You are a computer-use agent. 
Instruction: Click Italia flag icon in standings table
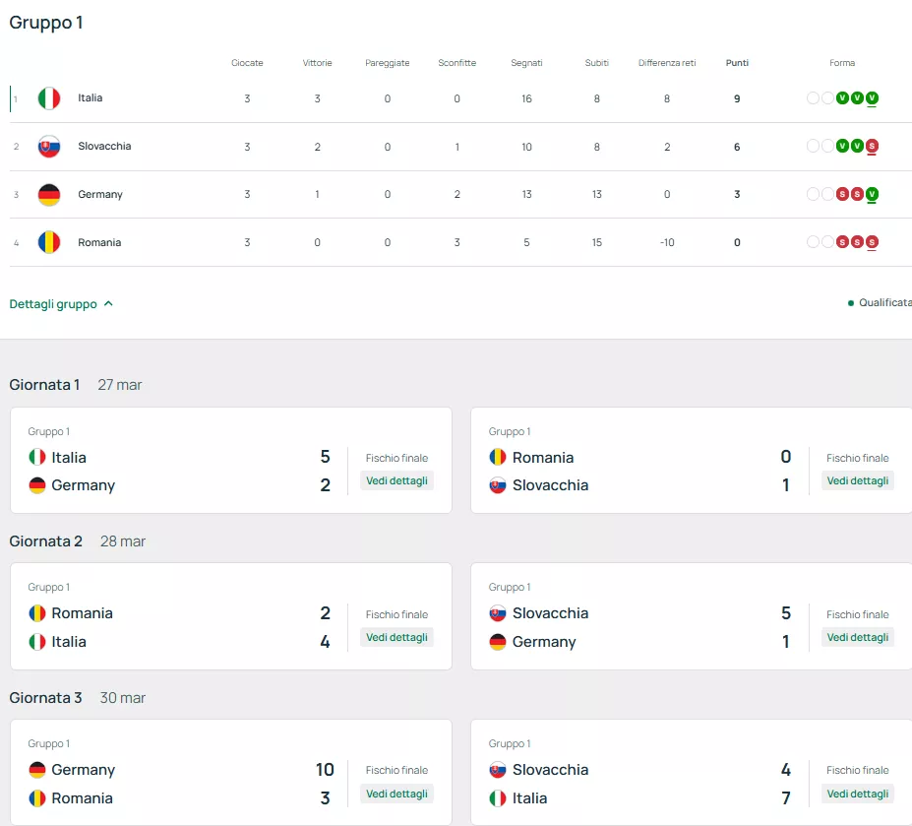[x=49, y=98]
